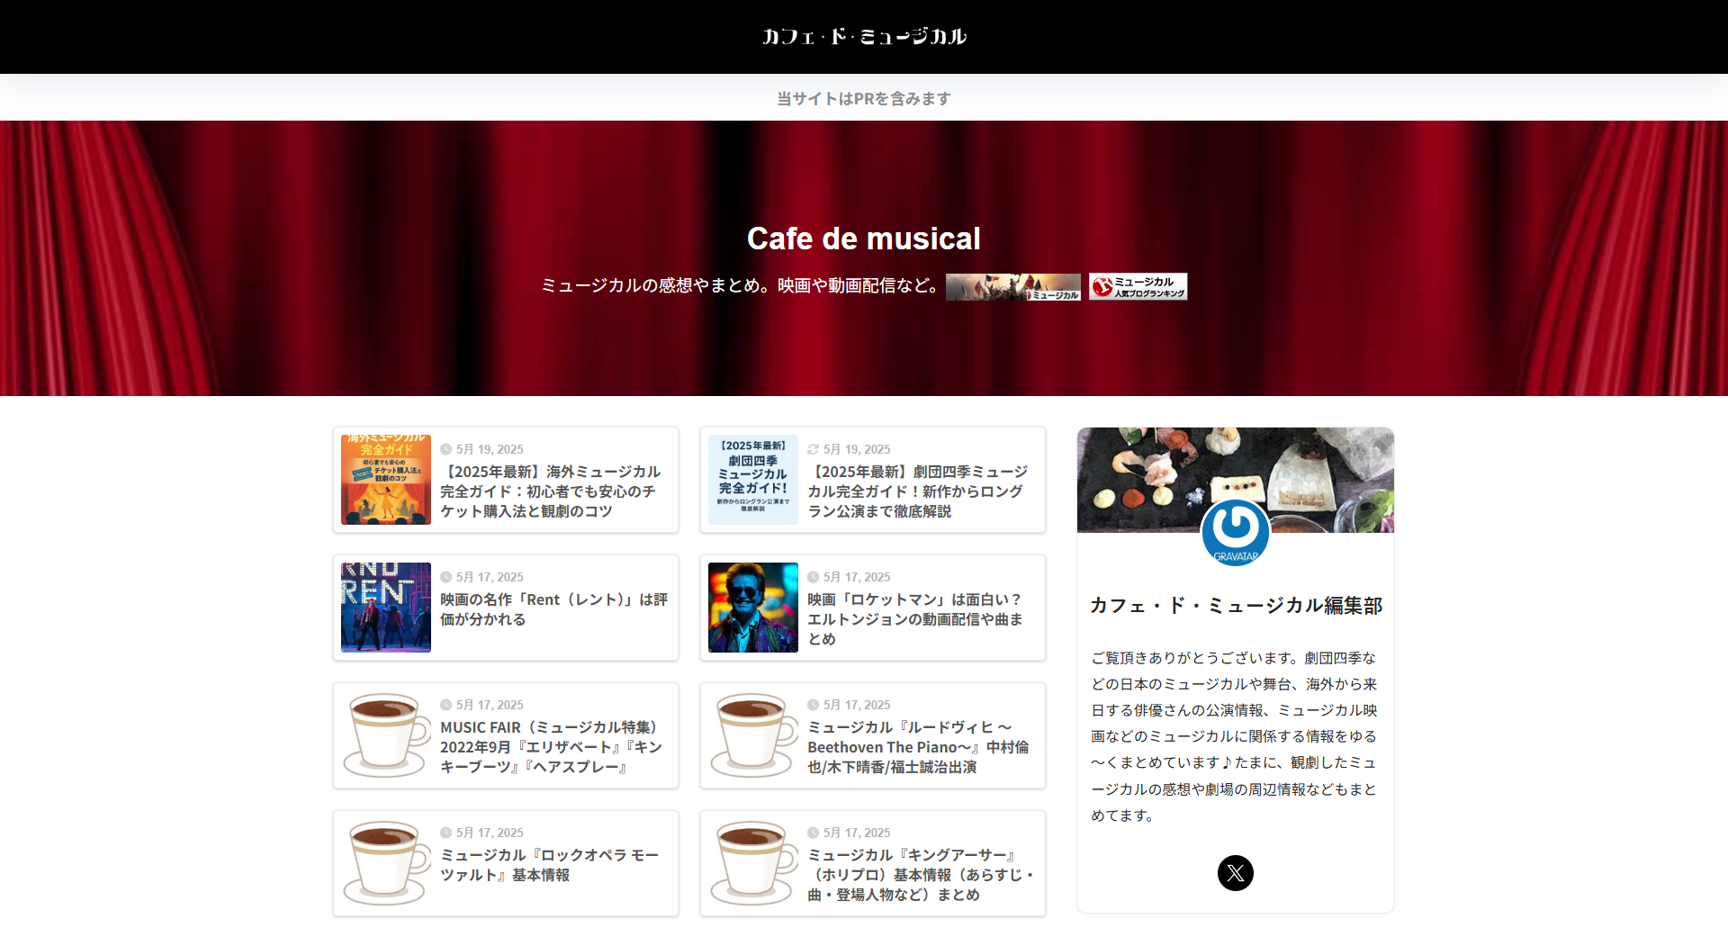Click the clock icon beside the ロケットマン article date
Viewport: 1728px width, 928px height.
click(812, 577)
